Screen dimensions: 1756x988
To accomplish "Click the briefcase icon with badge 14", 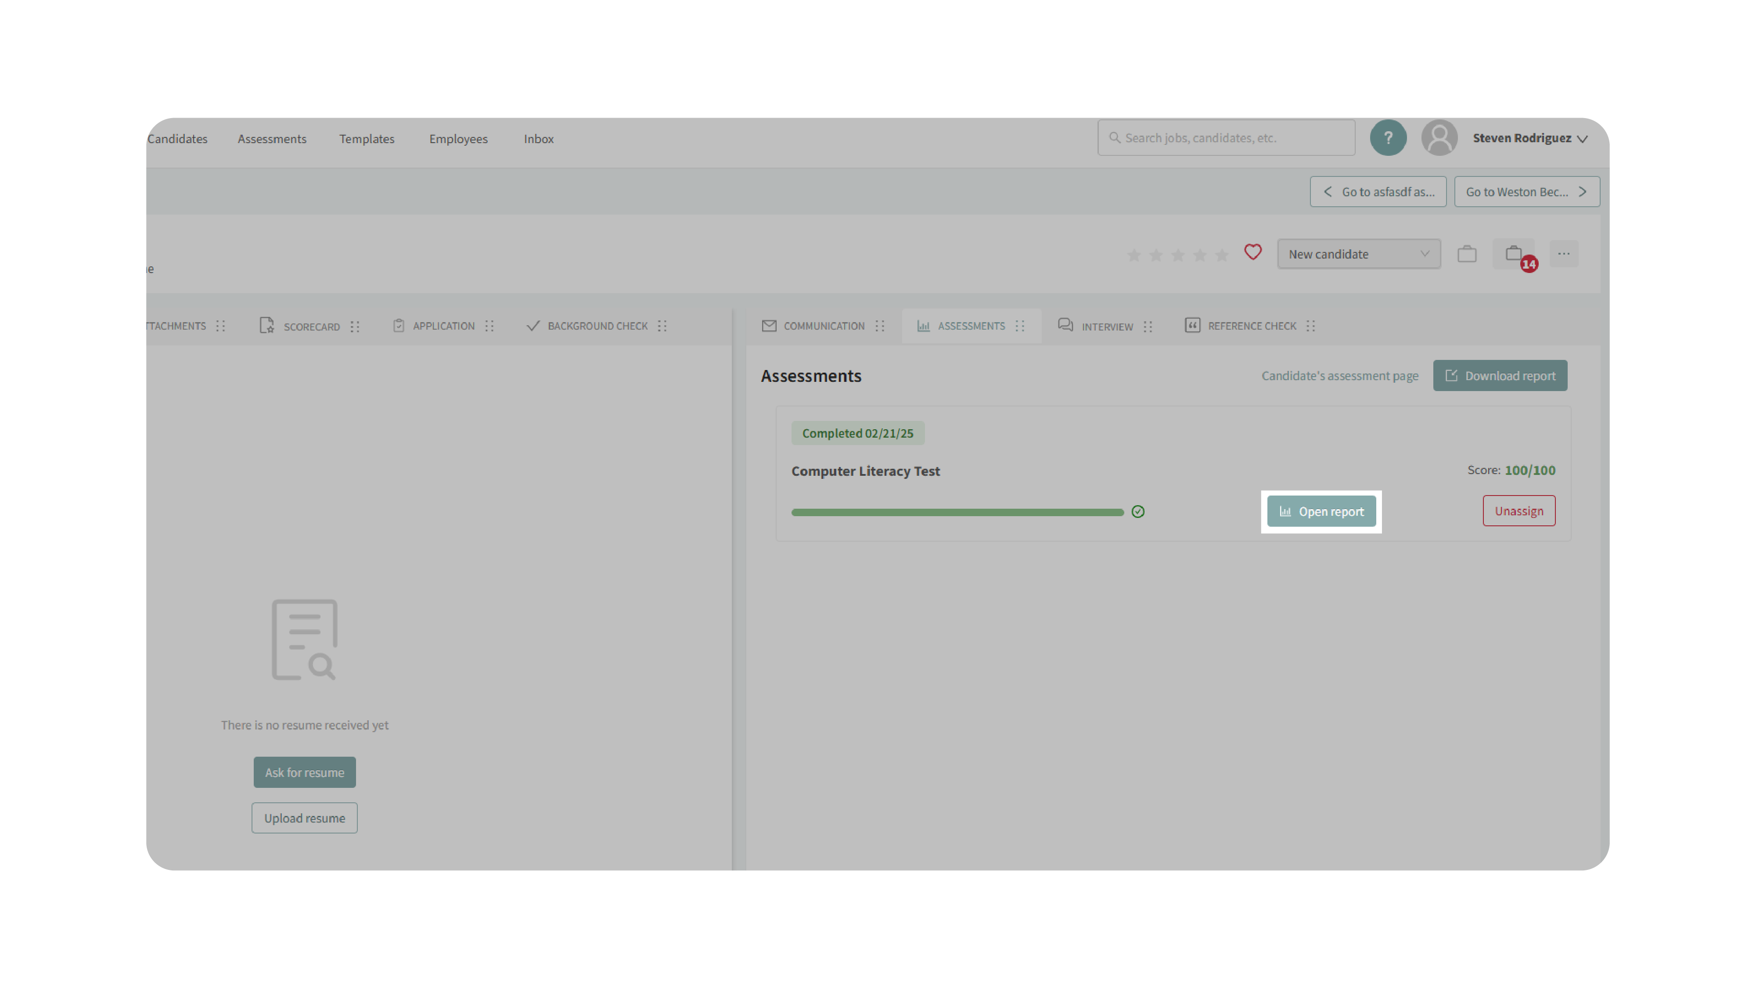I will coord(1513,253).
